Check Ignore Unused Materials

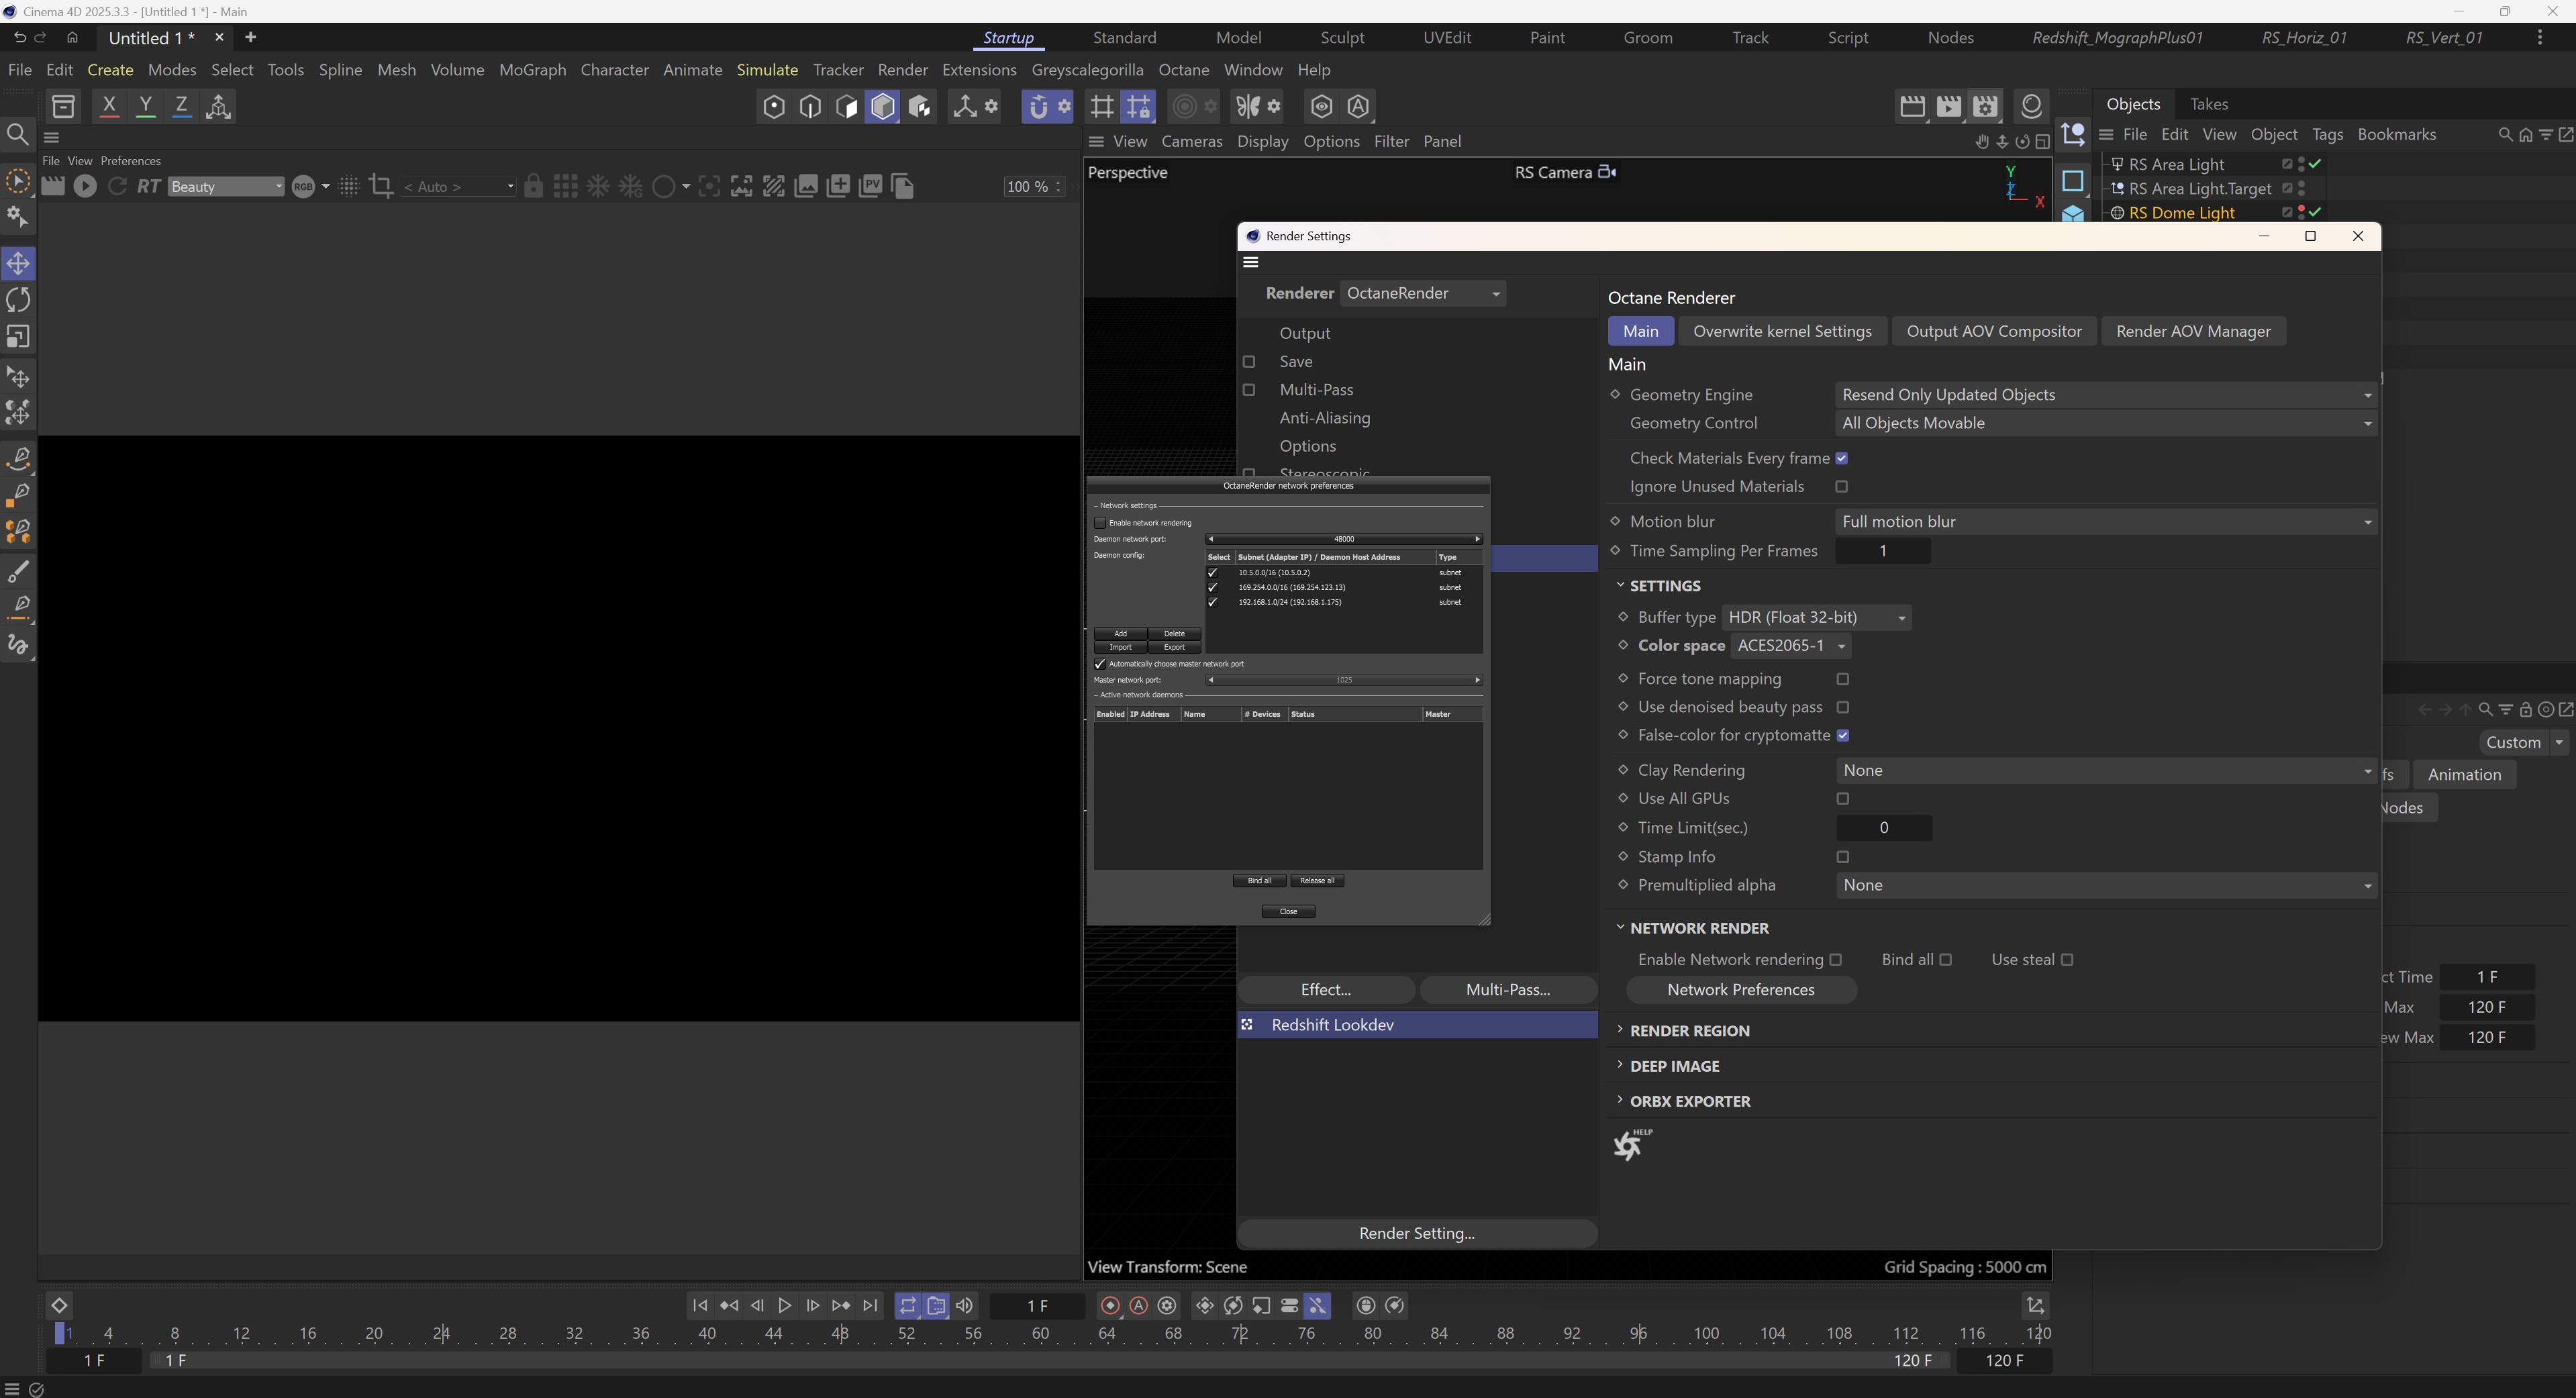tap(1842, 487)
